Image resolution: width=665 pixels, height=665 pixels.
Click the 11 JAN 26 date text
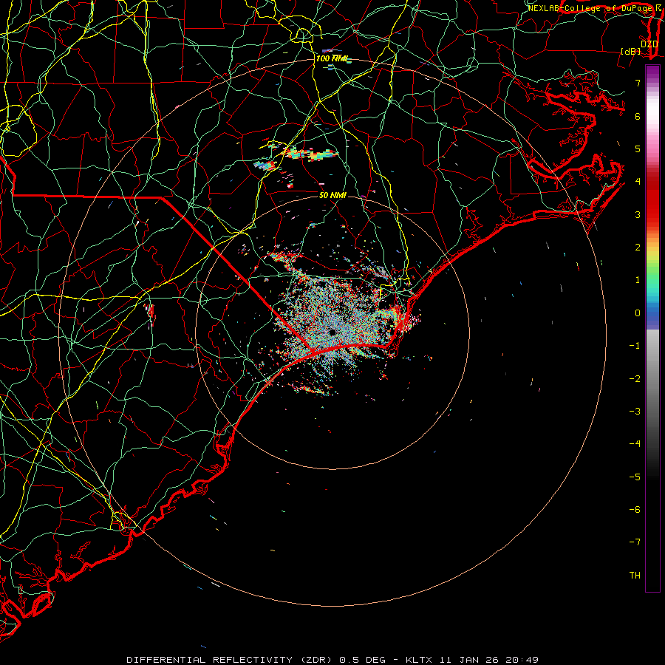469,660
